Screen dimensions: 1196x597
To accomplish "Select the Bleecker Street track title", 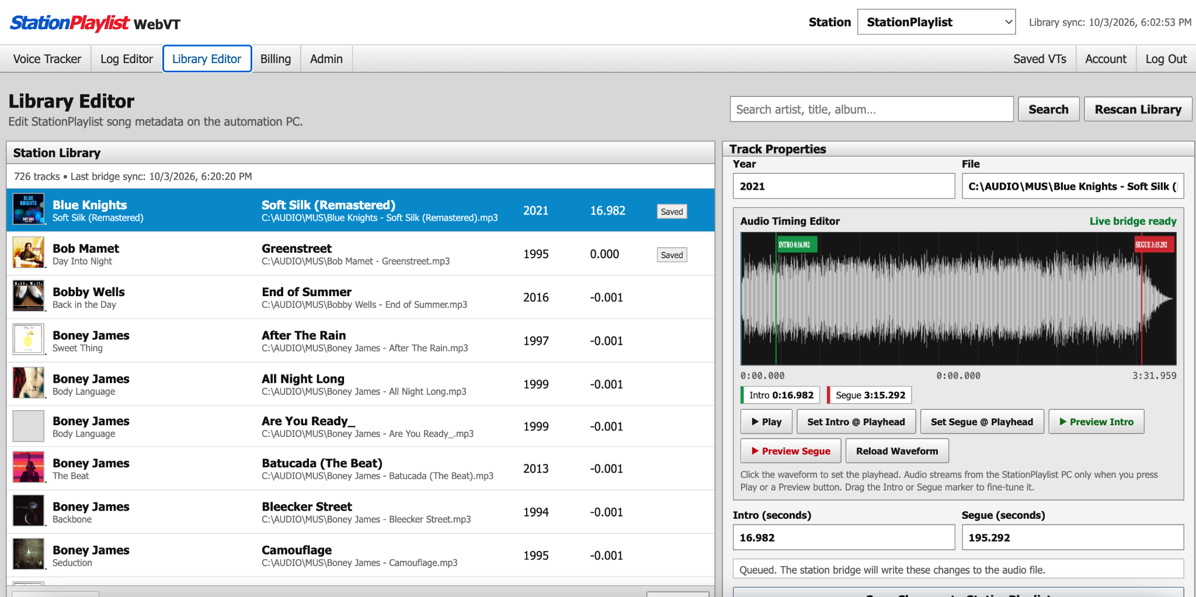I will 307,506.
